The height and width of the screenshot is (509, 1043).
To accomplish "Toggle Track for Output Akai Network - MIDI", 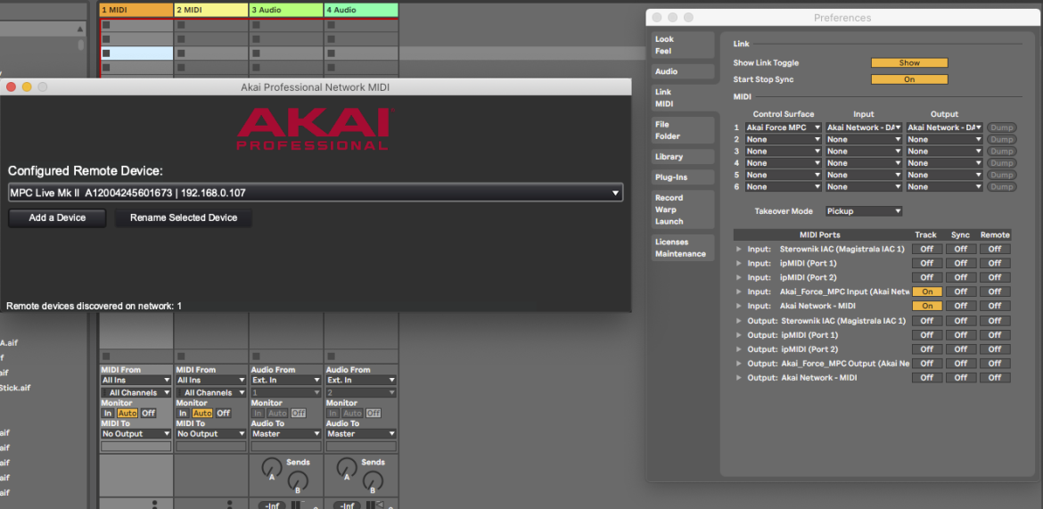I will pos(926,378).
